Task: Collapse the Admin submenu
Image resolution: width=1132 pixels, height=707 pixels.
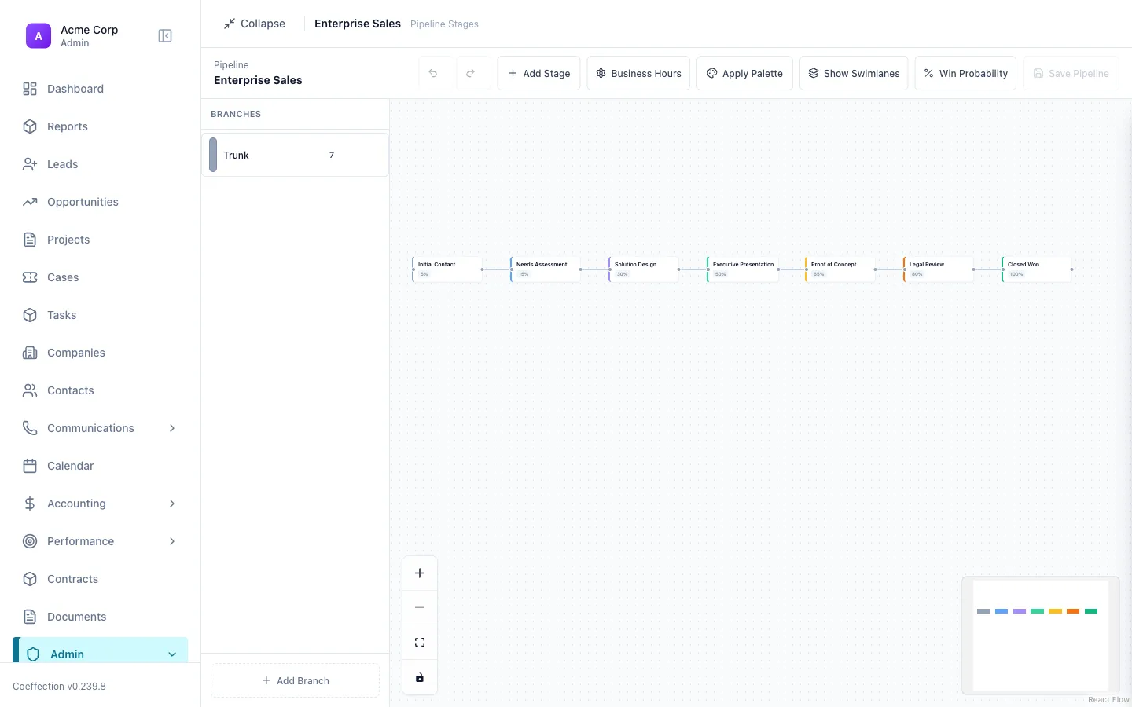Action: coord(101,650)
